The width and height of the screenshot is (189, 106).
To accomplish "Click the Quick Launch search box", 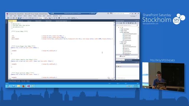I will [122, 14].
